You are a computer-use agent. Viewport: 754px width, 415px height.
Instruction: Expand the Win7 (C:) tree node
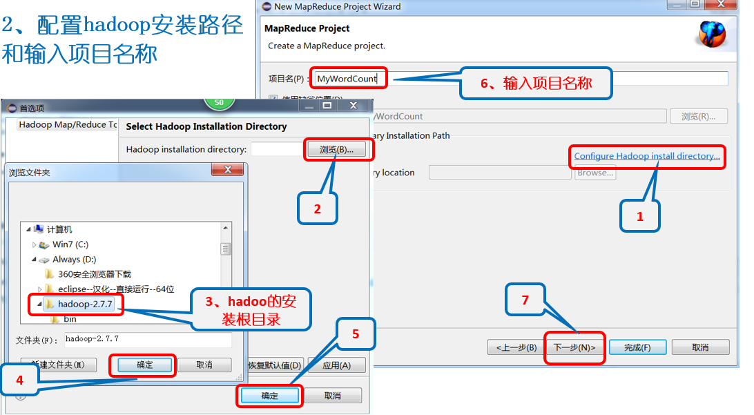(34, 244)
